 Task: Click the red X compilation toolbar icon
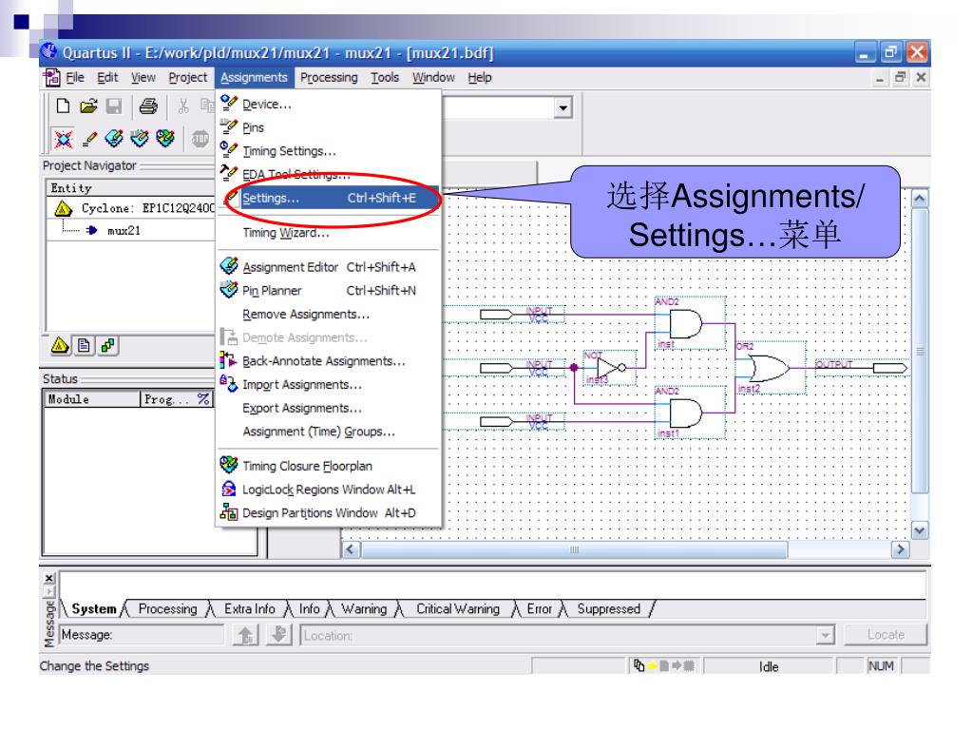coord(64,139)
